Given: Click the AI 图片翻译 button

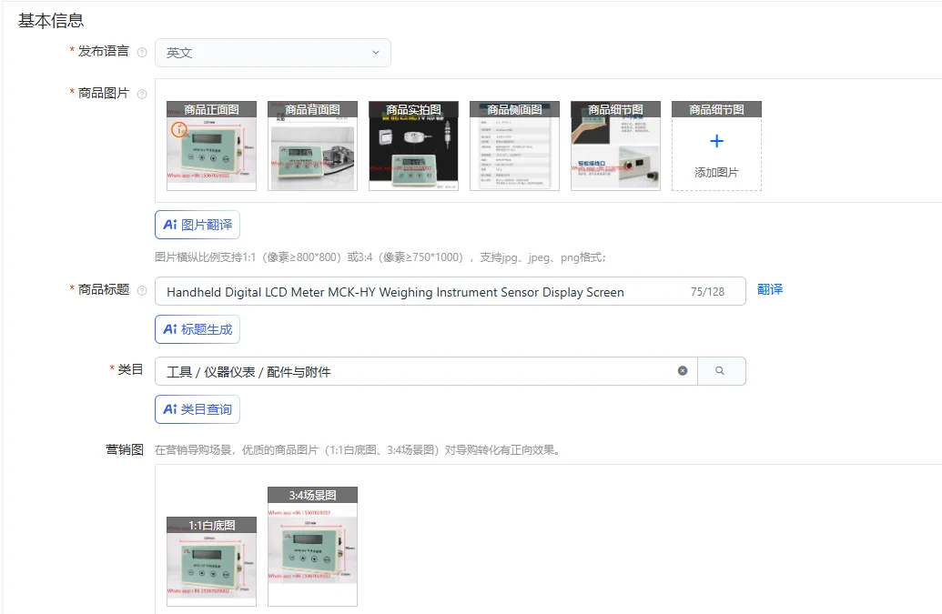Looking at the screenshot, I should click(x=198, y=225).
